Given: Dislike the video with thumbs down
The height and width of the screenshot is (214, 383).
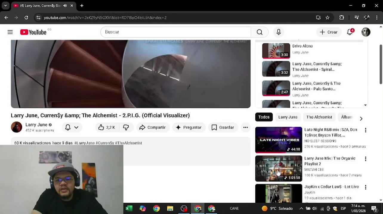Looking at the screenshot, I should click(126, 127).
